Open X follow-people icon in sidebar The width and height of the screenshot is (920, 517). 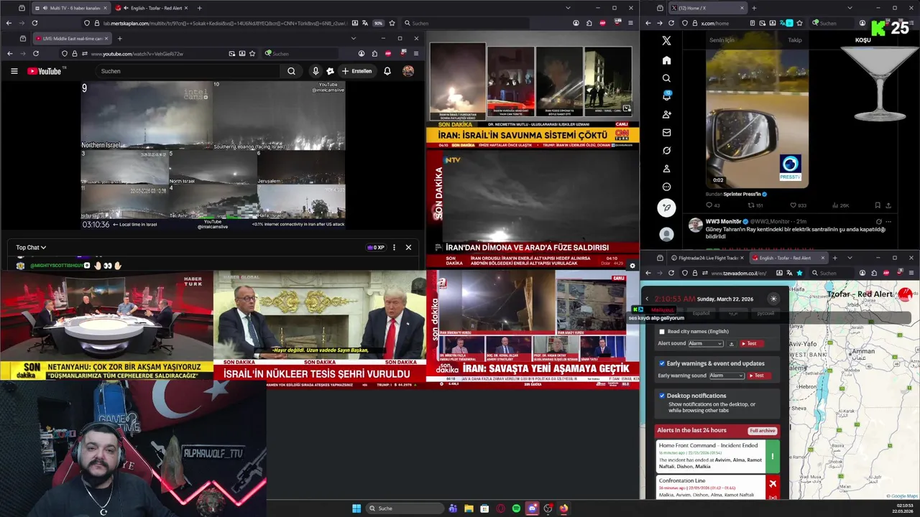pos(666,114)
